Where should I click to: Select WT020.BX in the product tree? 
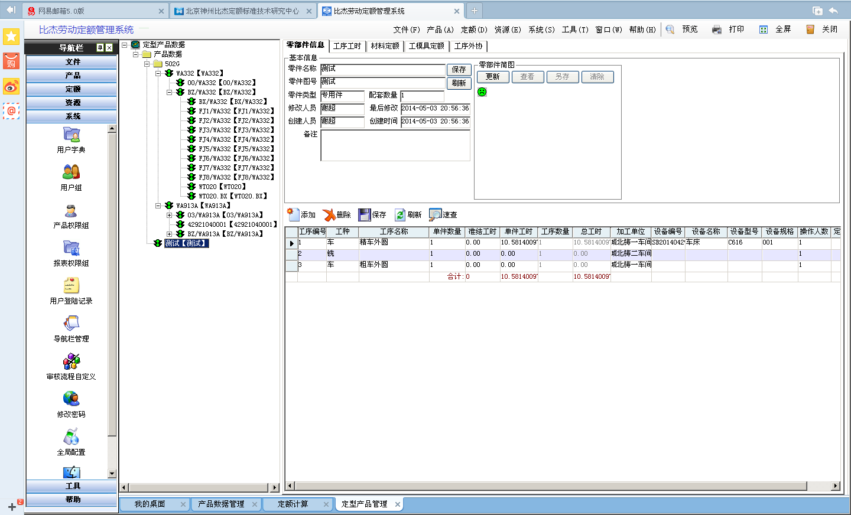pyautogui.click(x=233, y=196)
